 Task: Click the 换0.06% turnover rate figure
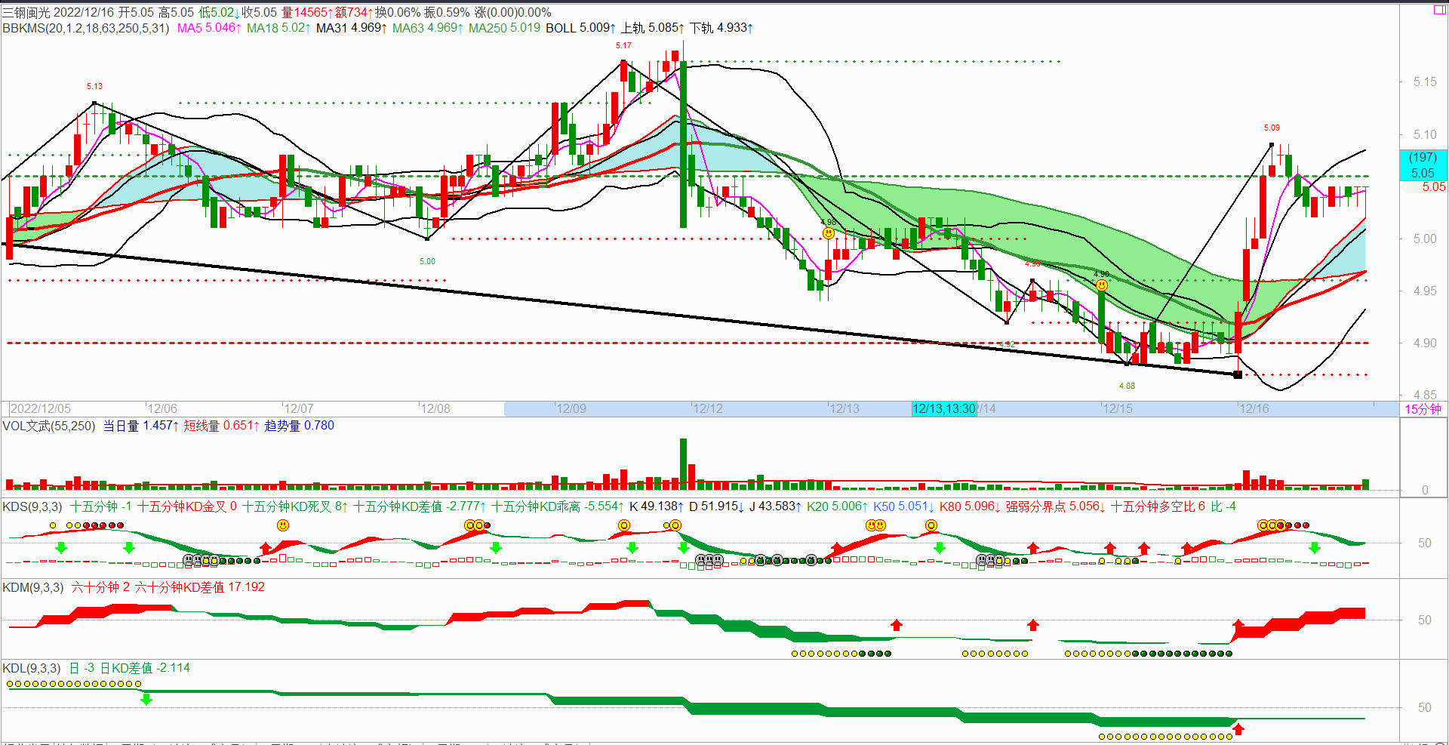point(398,12)
